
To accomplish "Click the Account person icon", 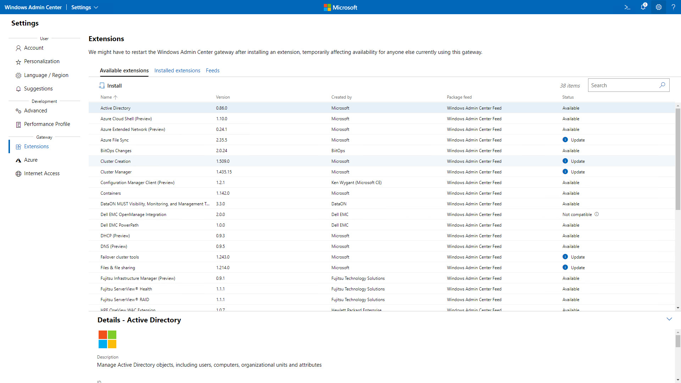I will click(18, 48).
